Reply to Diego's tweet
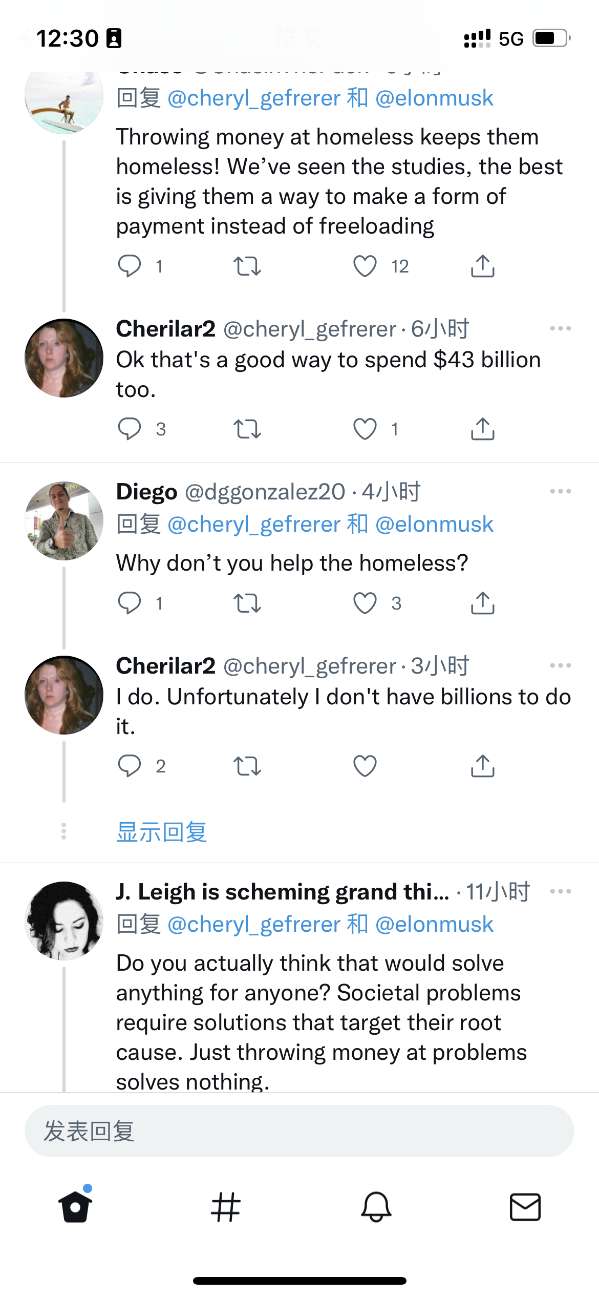Viewport: 599px width, 1297px height. [x=130, y=603]
